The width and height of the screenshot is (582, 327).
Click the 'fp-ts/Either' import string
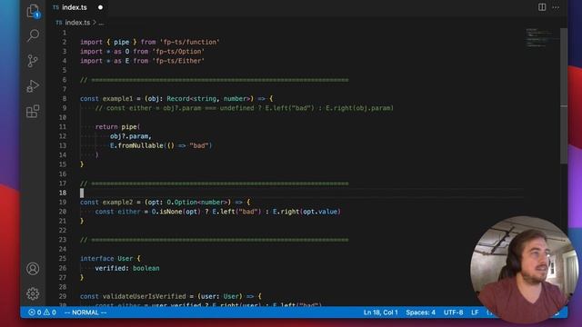pos(178,61)
